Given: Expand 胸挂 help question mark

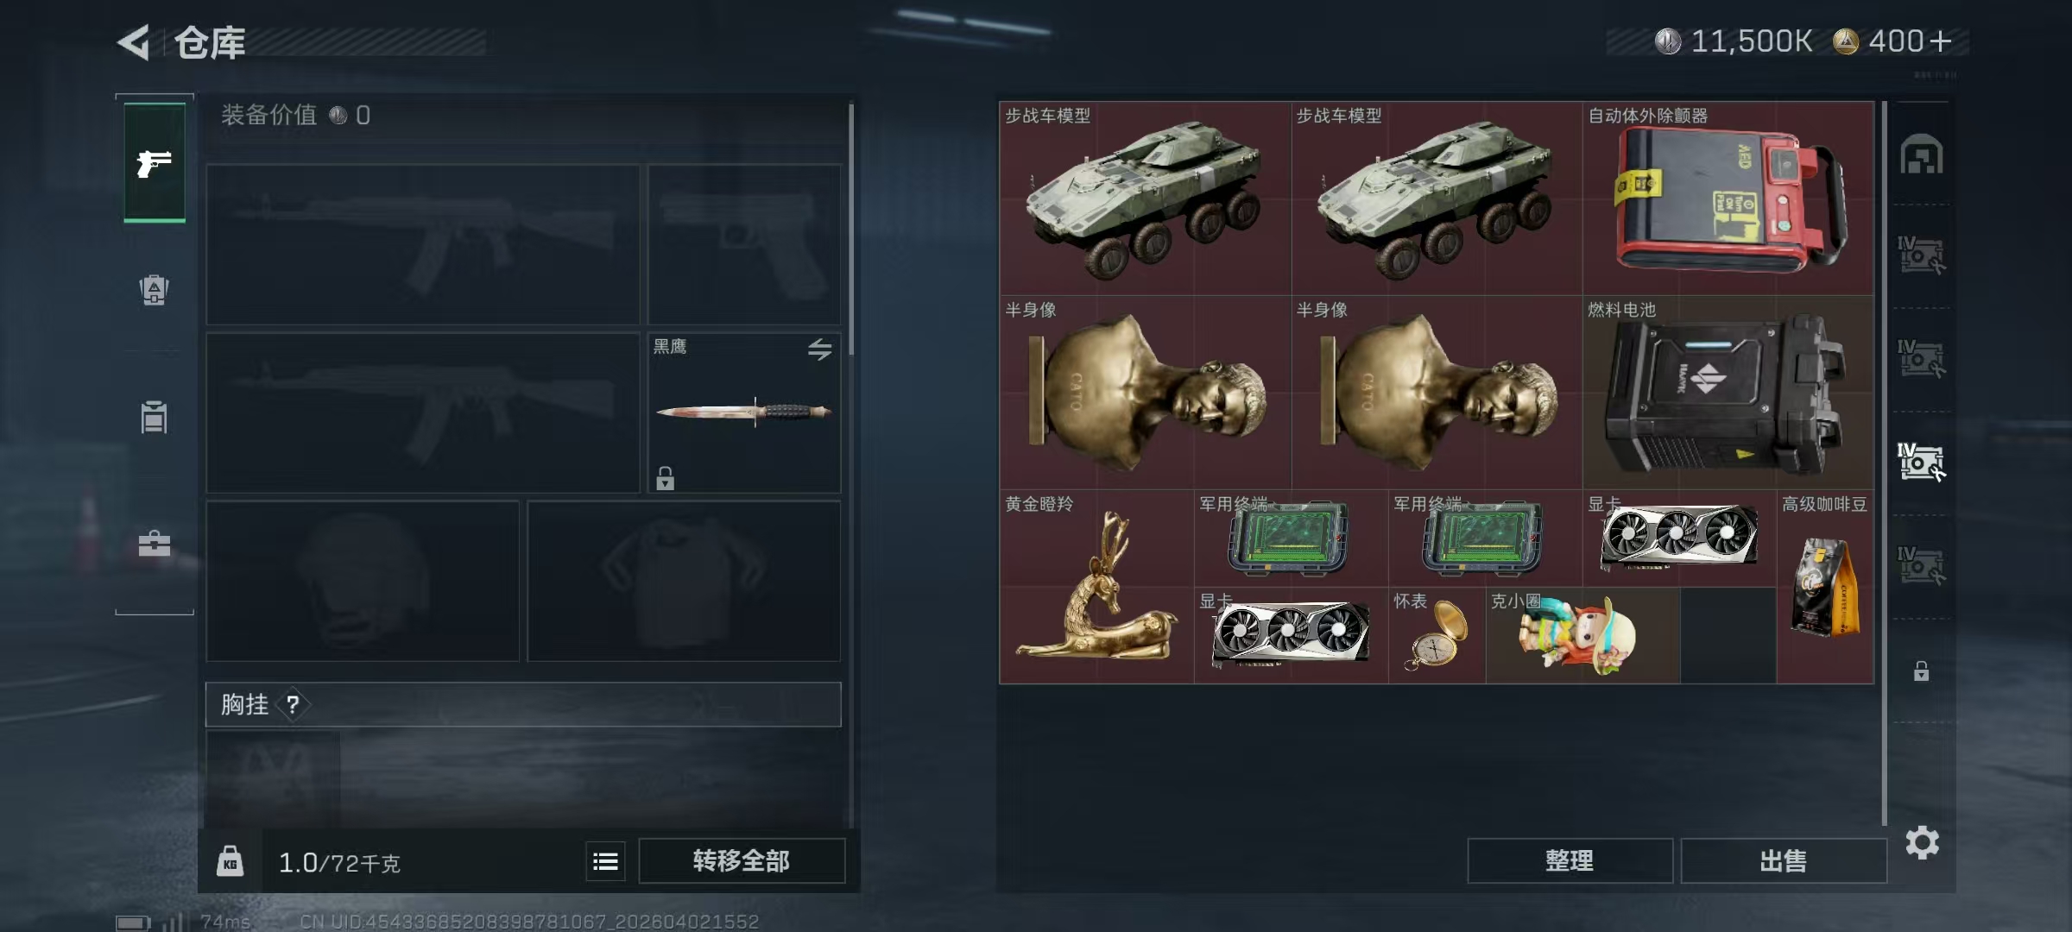Looking at the screenshot, I should pos(293,704).
